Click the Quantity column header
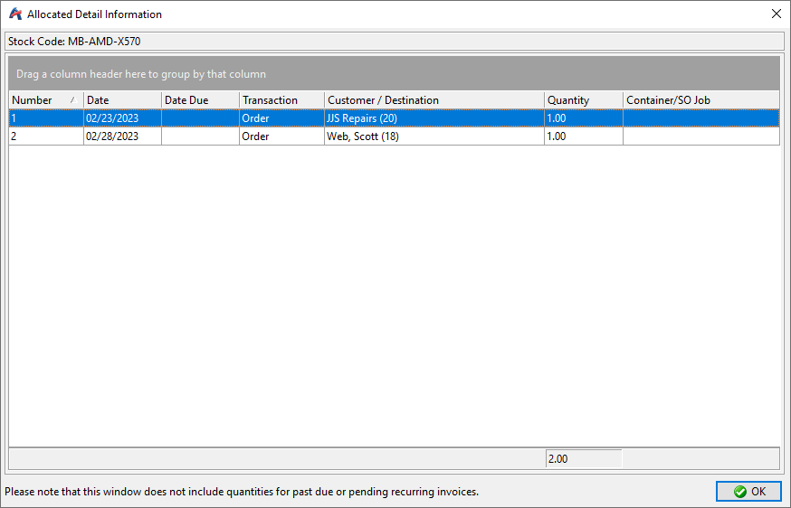The width and height of the screenshot is (791, 508). click(582, 100)
